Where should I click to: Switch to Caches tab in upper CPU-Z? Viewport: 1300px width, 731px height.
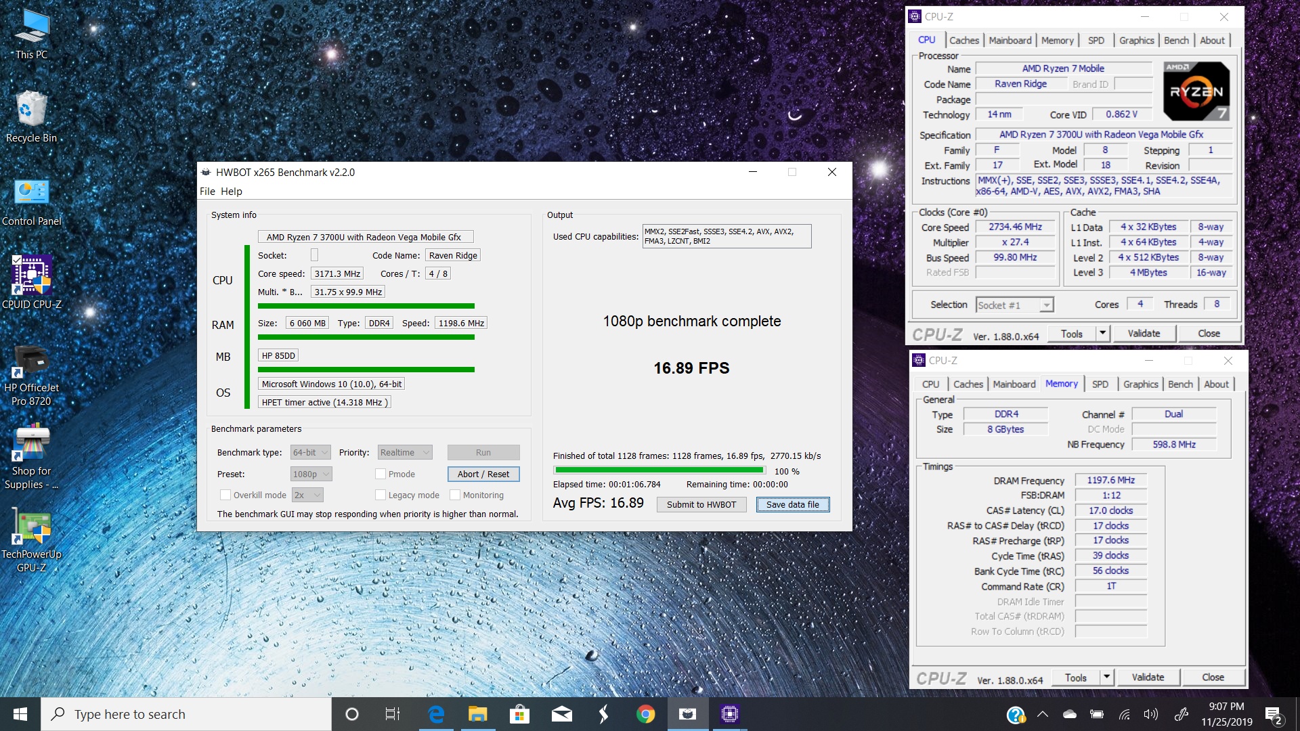pos(964,40)
